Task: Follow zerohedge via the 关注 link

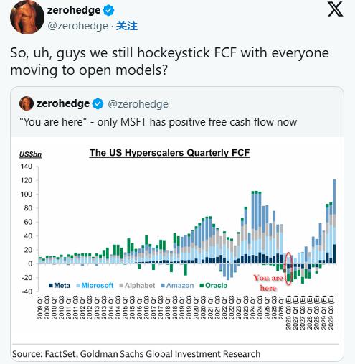Action: (127, 26)
